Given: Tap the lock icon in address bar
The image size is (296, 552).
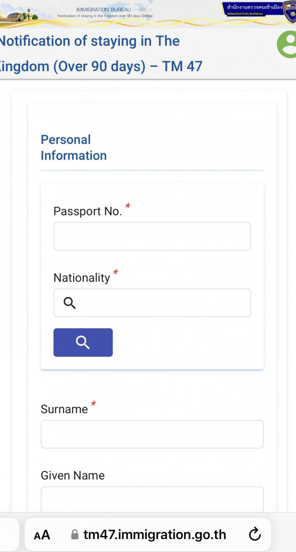Looking at the screenshot, I should pos(75,535).
